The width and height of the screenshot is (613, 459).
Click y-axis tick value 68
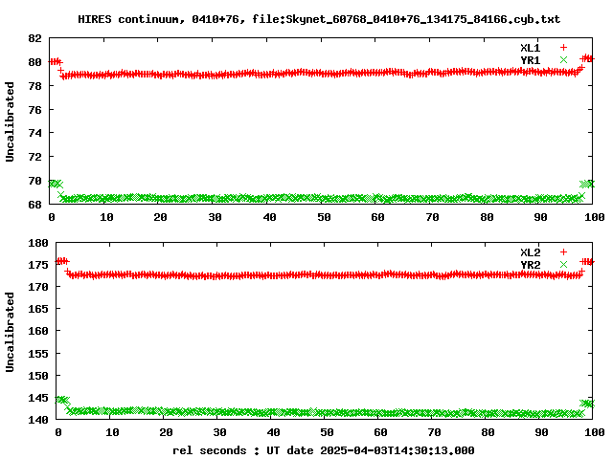34,205
